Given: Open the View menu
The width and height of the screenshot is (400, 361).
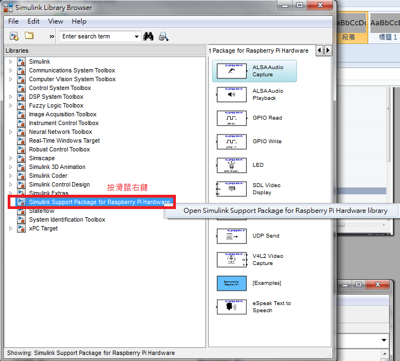Looking at the screenshot, I should pos(55,21).
